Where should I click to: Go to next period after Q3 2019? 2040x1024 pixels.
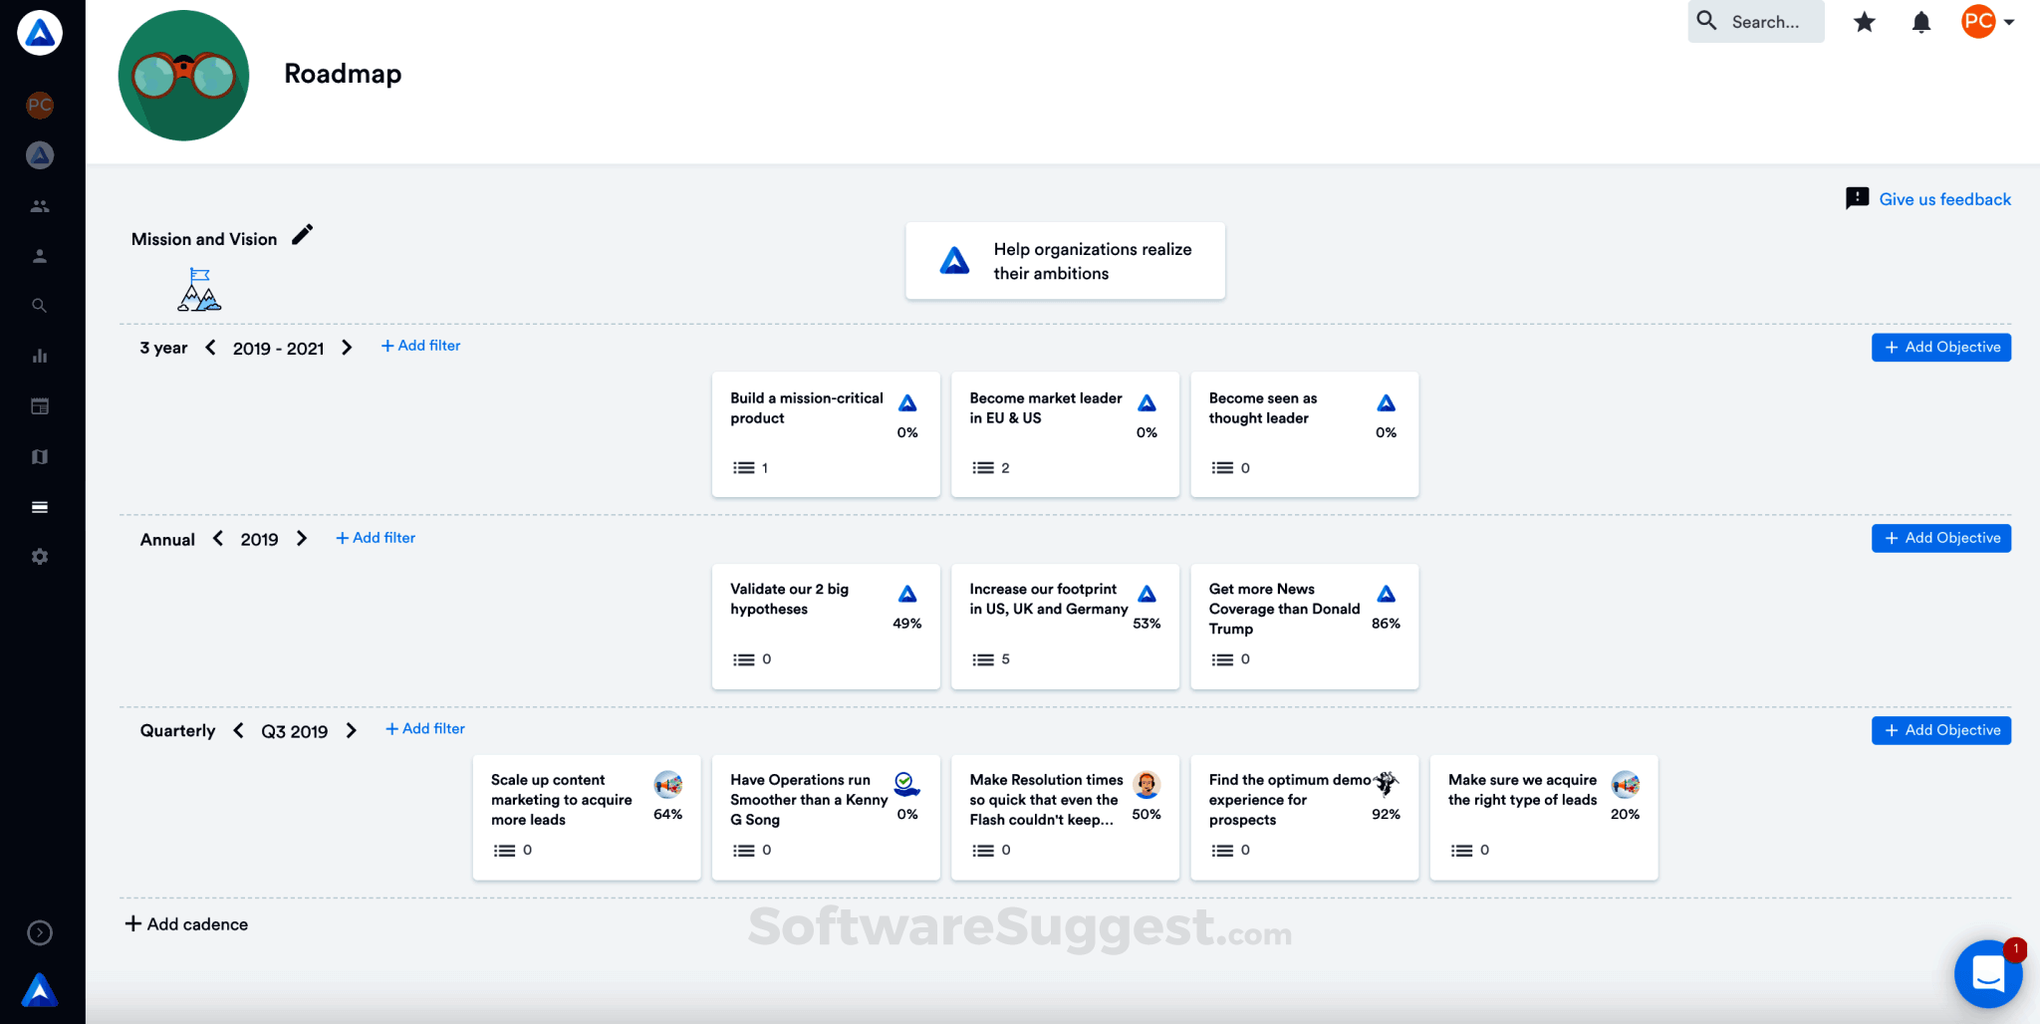coord(352,730)
